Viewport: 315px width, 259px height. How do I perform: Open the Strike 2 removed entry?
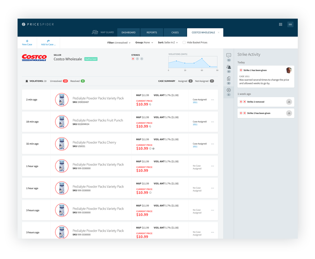(266, 102)
